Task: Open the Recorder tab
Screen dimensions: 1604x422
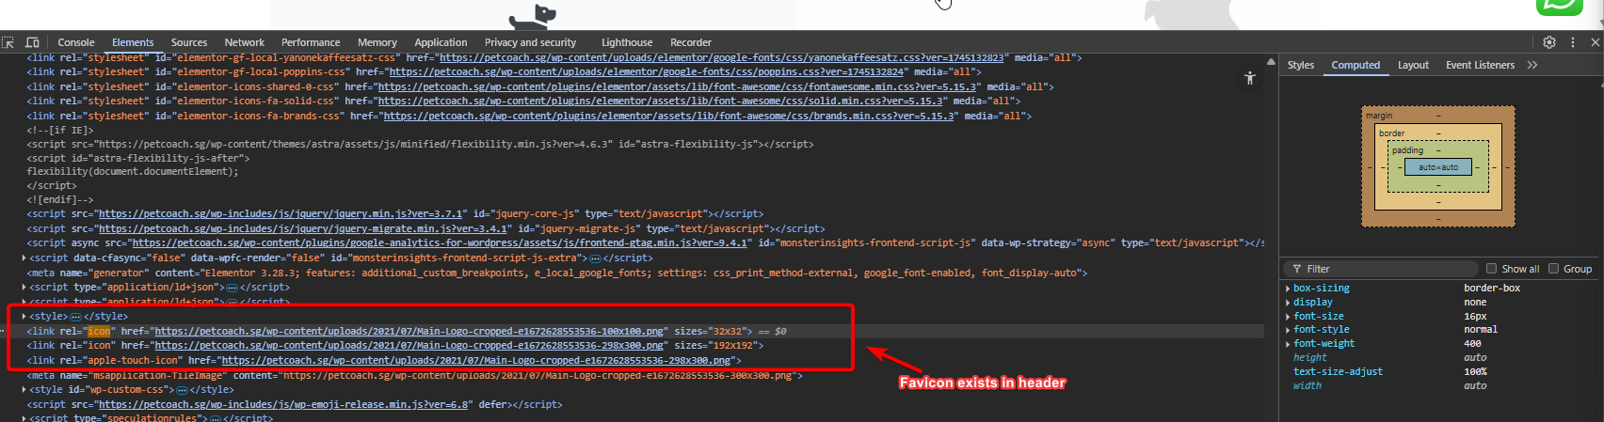Action: (x=691, y=42)
